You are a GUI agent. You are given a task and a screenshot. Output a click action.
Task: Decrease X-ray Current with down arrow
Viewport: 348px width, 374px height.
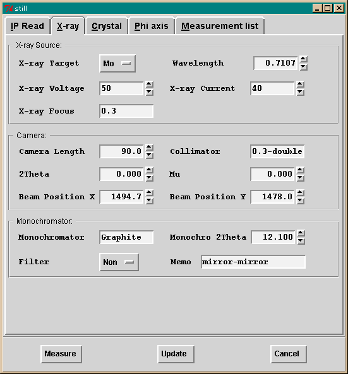tap(301, 92)
